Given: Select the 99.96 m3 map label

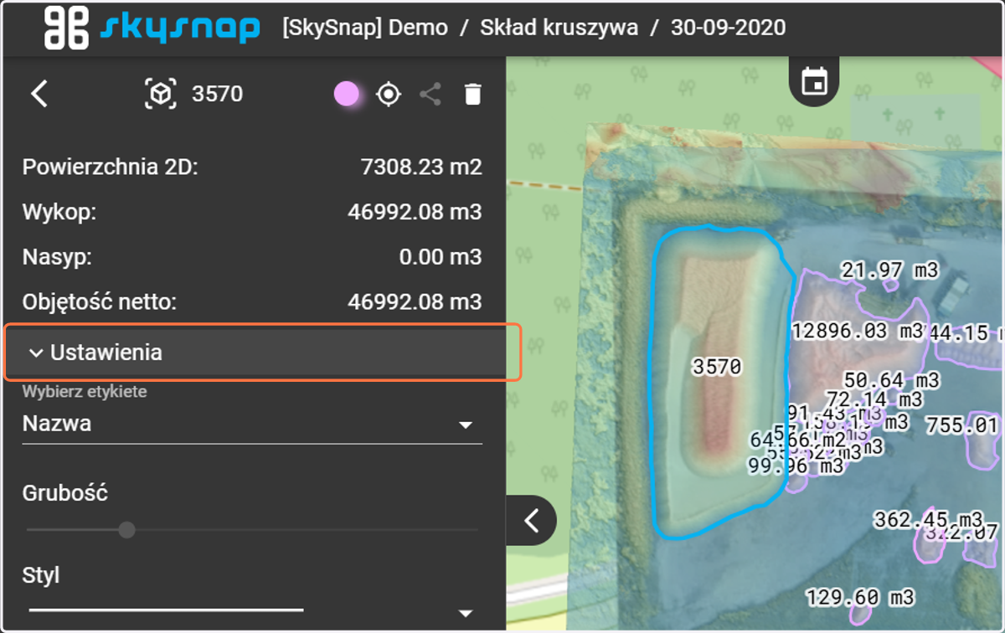Looking at the screenshot, I should [x=796, y=466].
